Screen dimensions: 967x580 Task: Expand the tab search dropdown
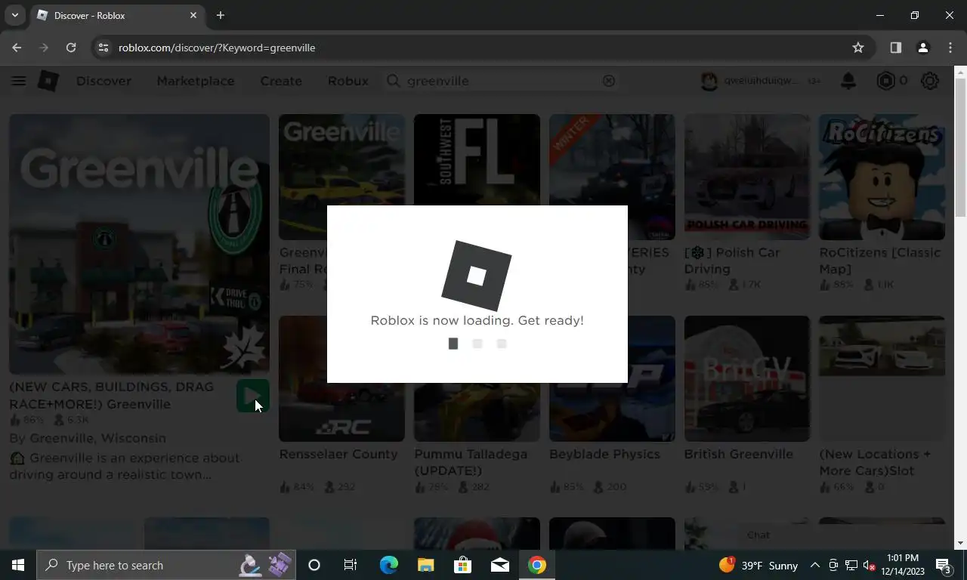tap(14, 15)
